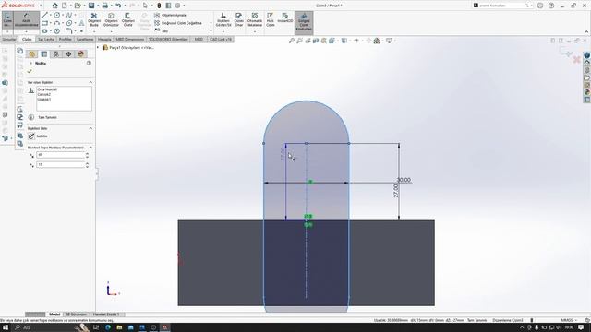The width and height of the screenshot is (591, 332).
Task: Collapse the control vertex parameters section
Action: pos(90,148)
